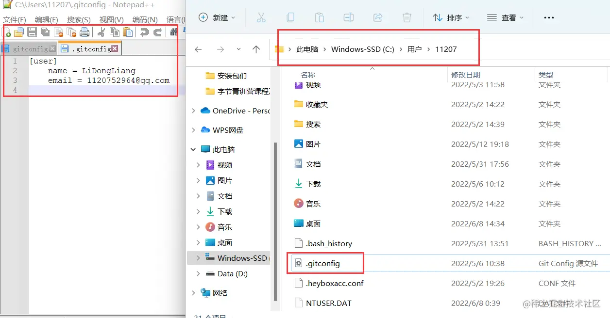Expand the Windows-SSD drive in navigation tree
This screenshot has height=318, width=610.
(x=198, y=258)
